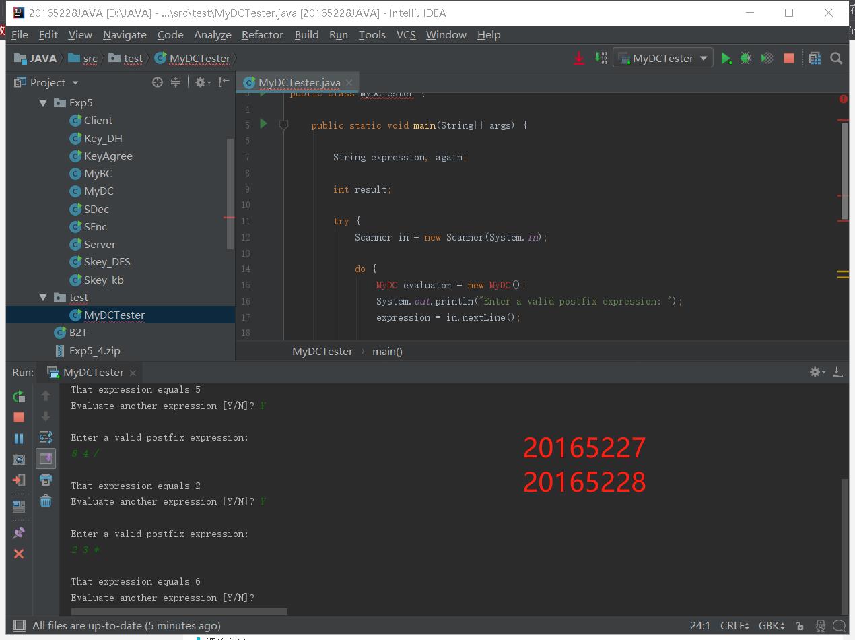Fold the main method in the gutter
Image resolution: width=855 pixels, height=640 pixels.
pos(284,125)
